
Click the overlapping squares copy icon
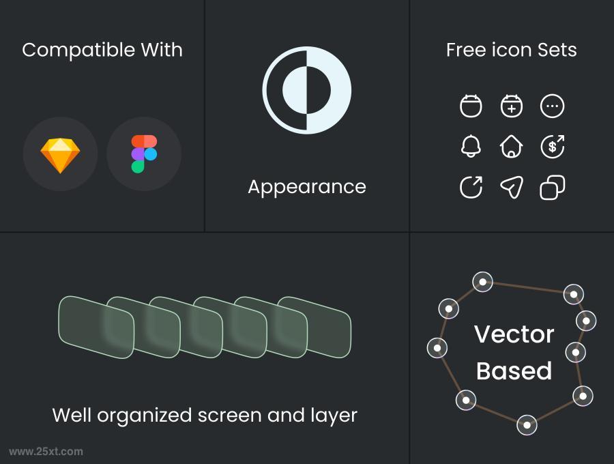click(552, 187)
